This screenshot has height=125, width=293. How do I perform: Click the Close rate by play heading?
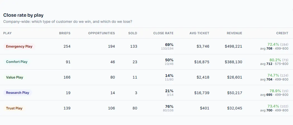pyautogui.click(x=23, y=15)
